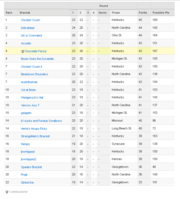180x199 pixels.
Task: Open the Christef Crush bracket
Action: tap(30, 20)
